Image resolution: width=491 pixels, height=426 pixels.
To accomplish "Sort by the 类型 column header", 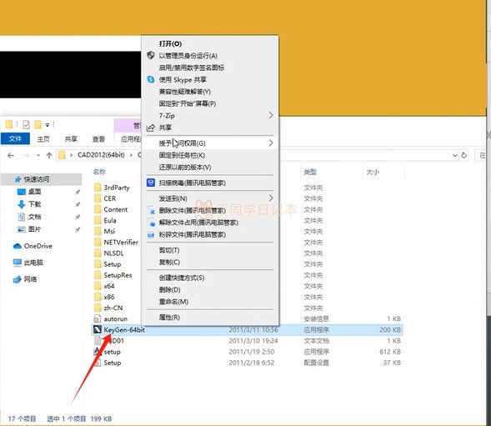I will pos(310,172).
